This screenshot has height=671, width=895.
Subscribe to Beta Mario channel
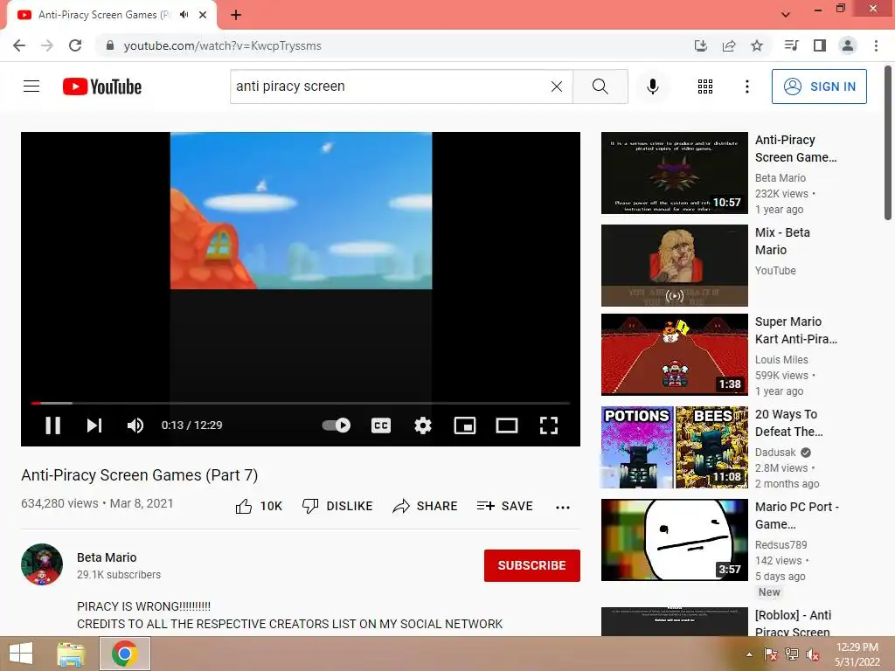(x=532, y=565)
